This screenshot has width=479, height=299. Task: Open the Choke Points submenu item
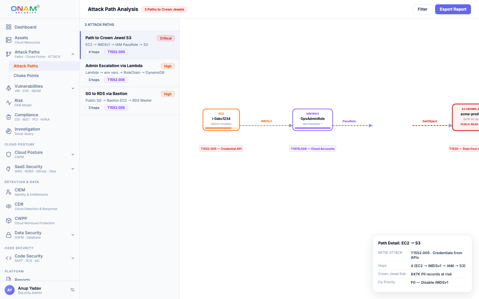tap(45, 75)
